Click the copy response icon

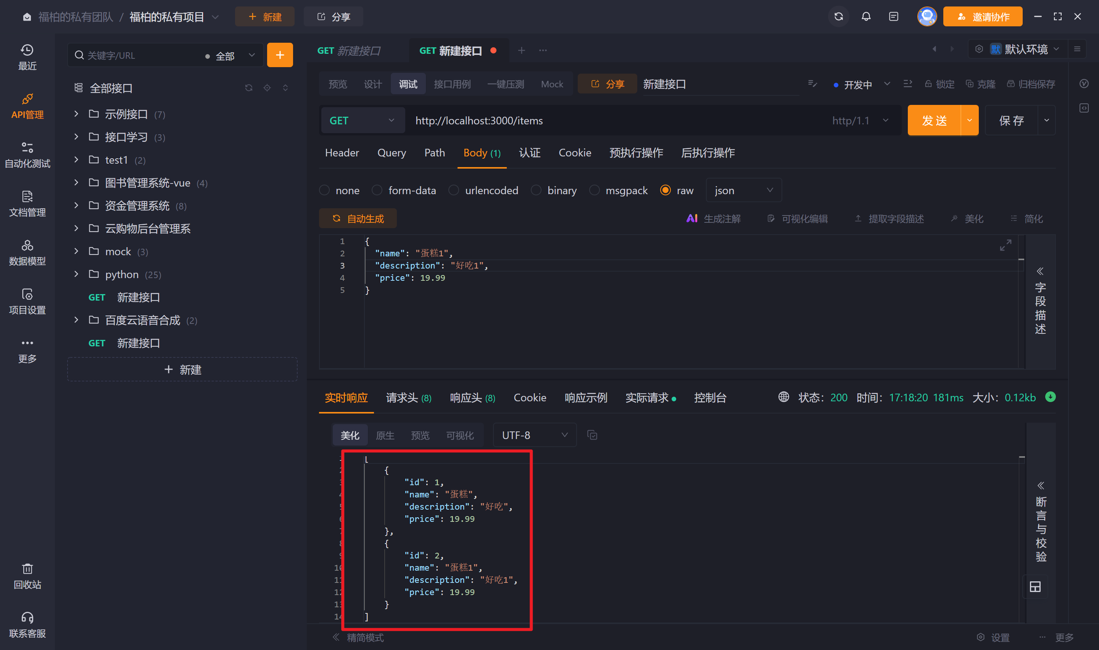tap(592, 435)
